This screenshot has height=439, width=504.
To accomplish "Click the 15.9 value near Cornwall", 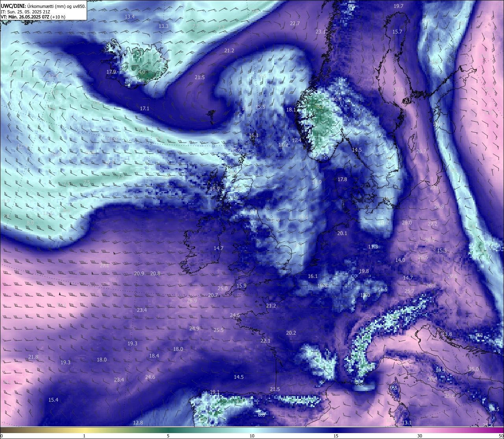I will click(x=241, y=286).
